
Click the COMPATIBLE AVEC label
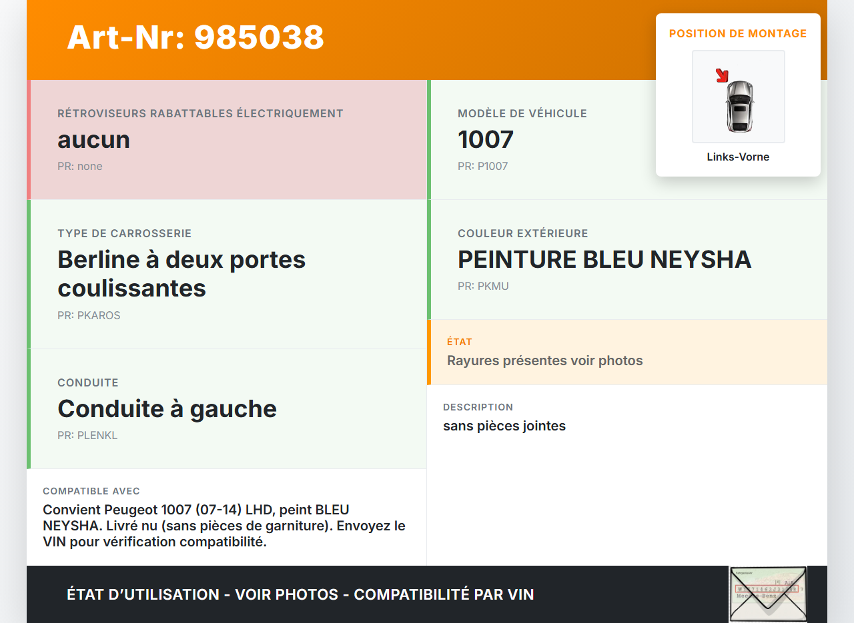point(91,491)
